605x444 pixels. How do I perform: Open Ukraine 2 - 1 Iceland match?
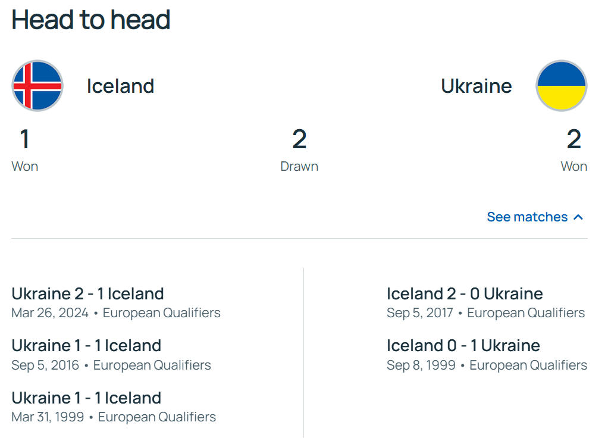87,293
